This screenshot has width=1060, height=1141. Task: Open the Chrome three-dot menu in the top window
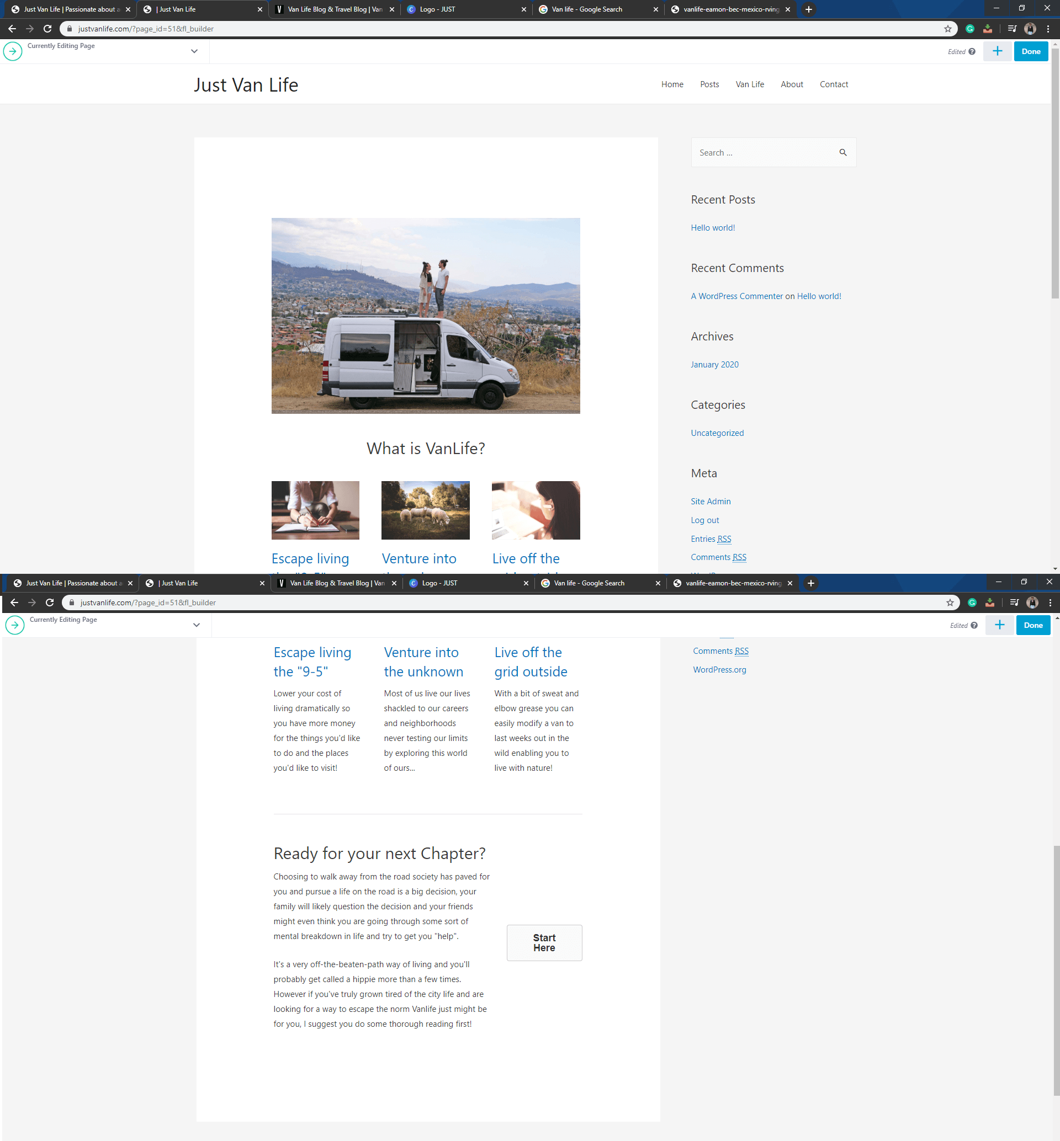(x=1048, y=29)
